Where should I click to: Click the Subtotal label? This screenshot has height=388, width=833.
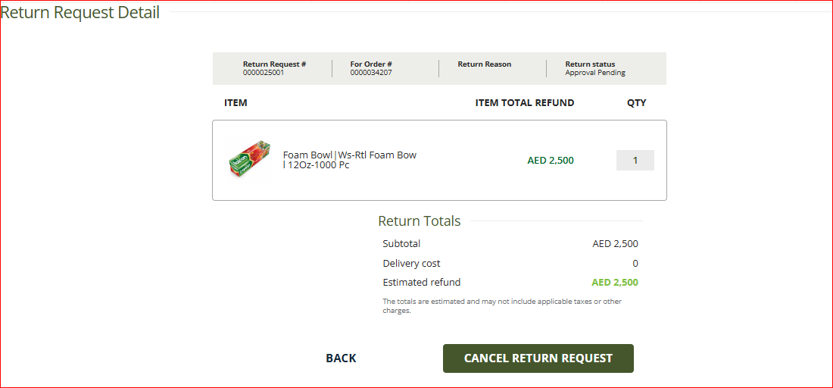(401, 244)
